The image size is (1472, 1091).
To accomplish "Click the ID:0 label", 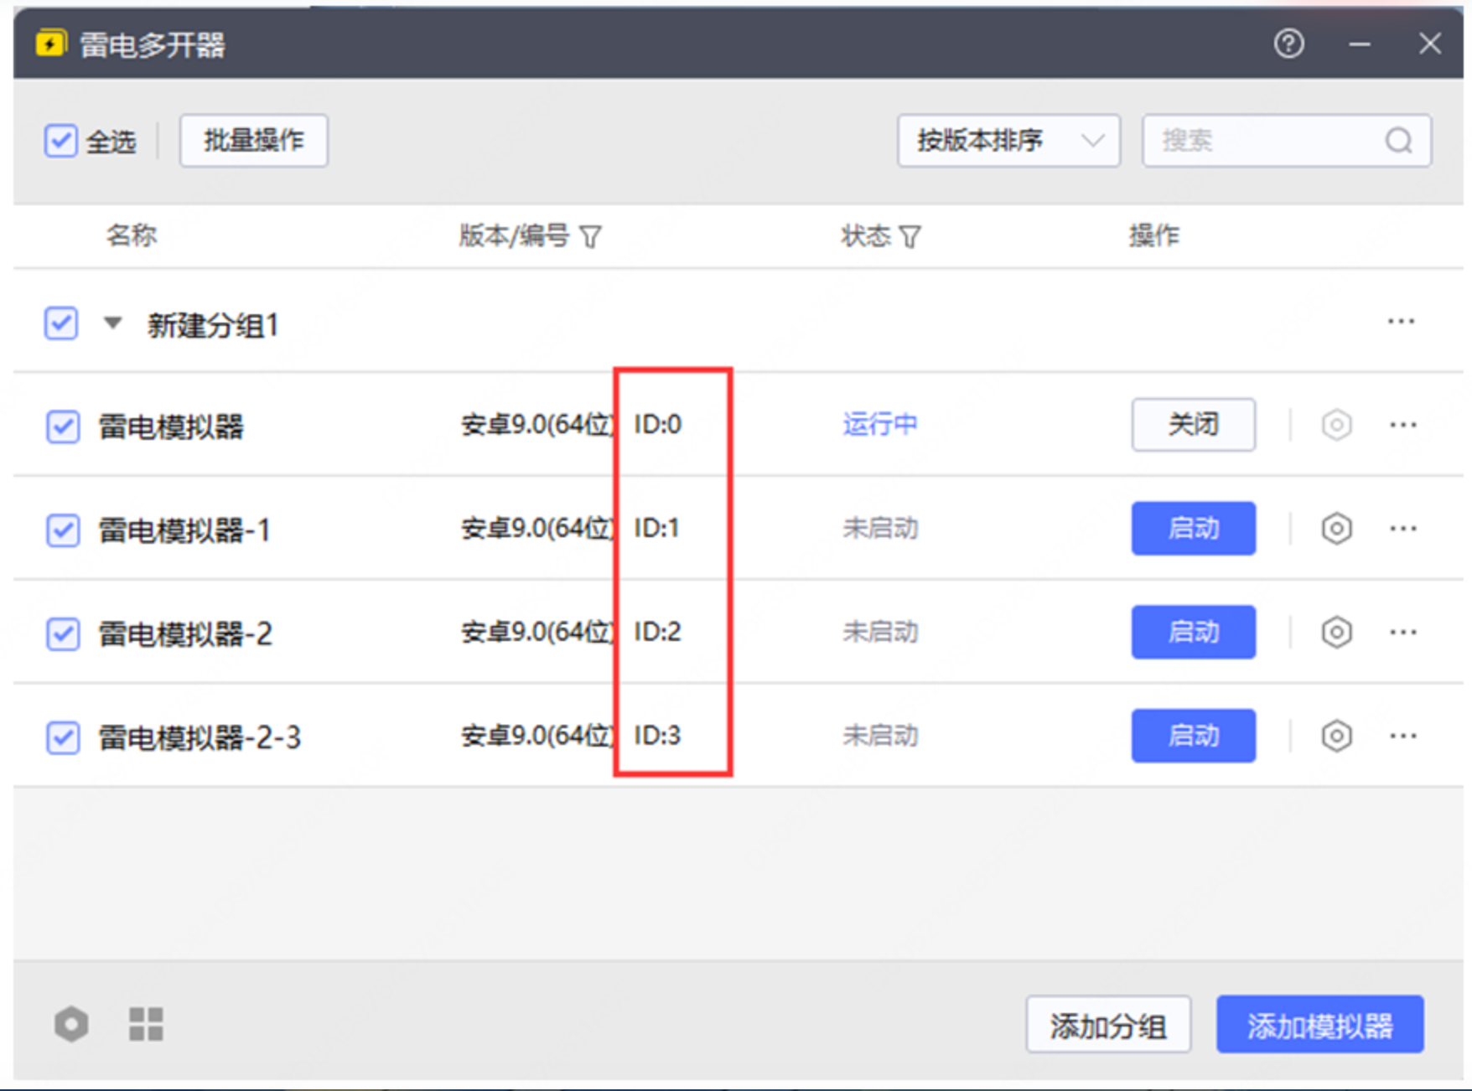I will (x=658, y=425).
